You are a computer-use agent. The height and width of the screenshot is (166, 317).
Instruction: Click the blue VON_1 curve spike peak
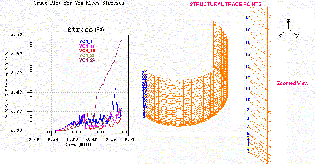(115, 89)
